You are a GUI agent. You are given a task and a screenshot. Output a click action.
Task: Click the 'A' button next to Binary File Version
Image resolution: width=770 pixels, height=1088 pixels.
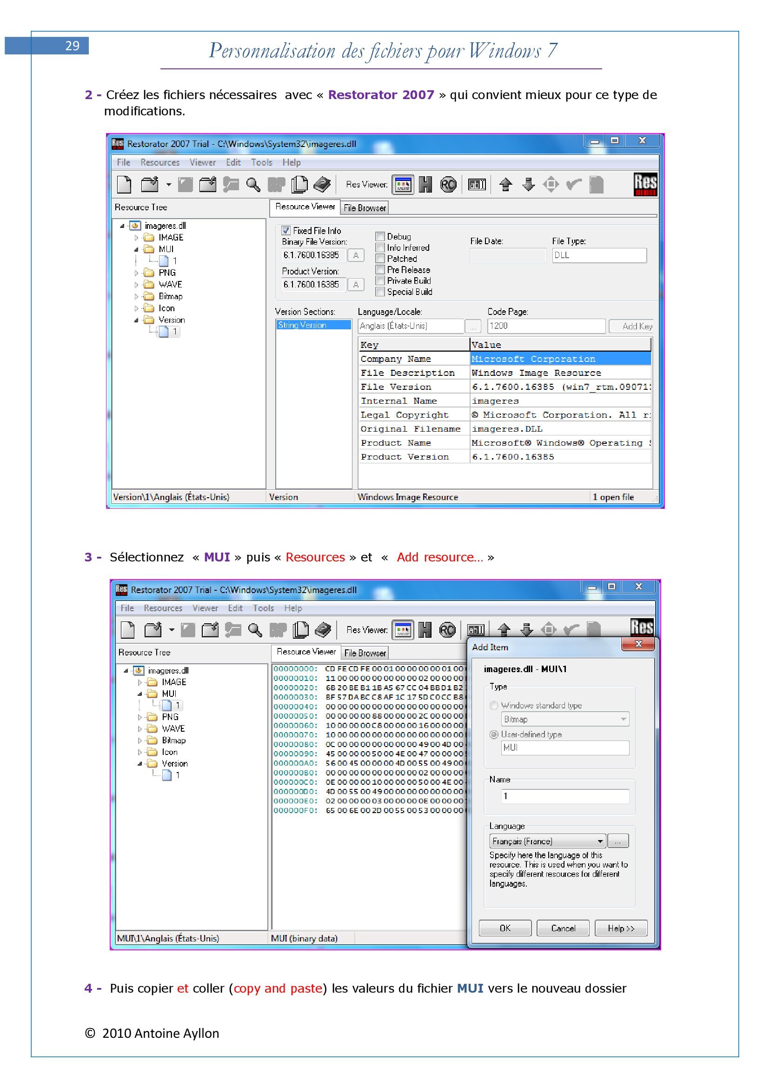[x=356, y=255]
